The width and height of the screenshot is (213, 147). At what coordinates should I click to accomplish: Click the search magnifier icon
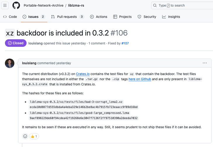click(155, 6)
